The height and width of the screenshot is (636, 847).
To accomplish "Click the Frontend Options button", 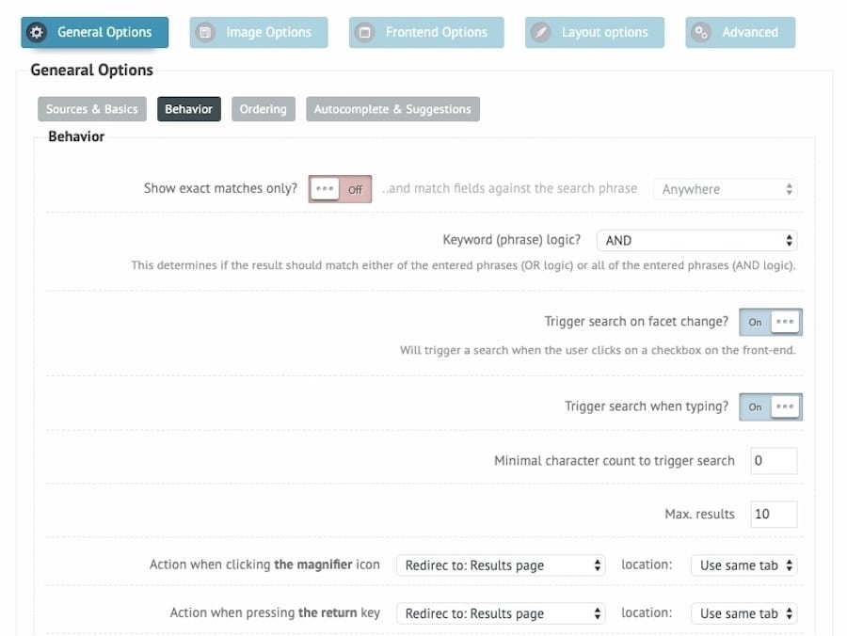I will click(425, 31).
